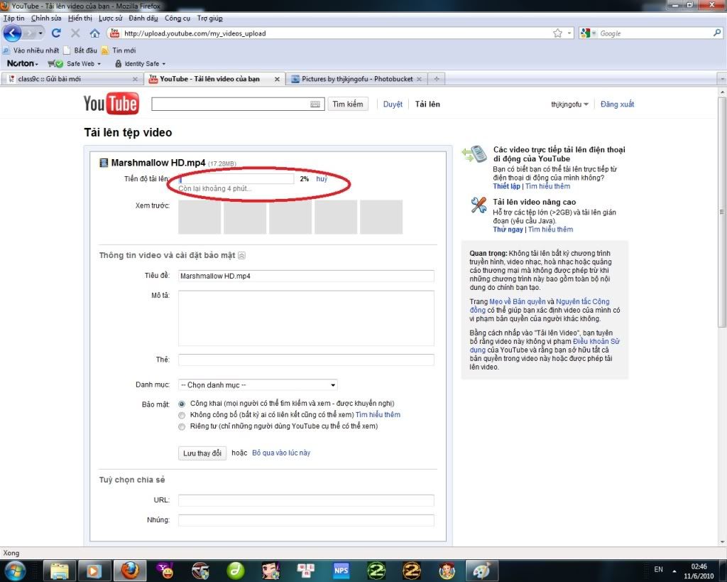Click the Đăng xuất sign-out link
This screenshot has width=727, height=582.
coord(617,104)
